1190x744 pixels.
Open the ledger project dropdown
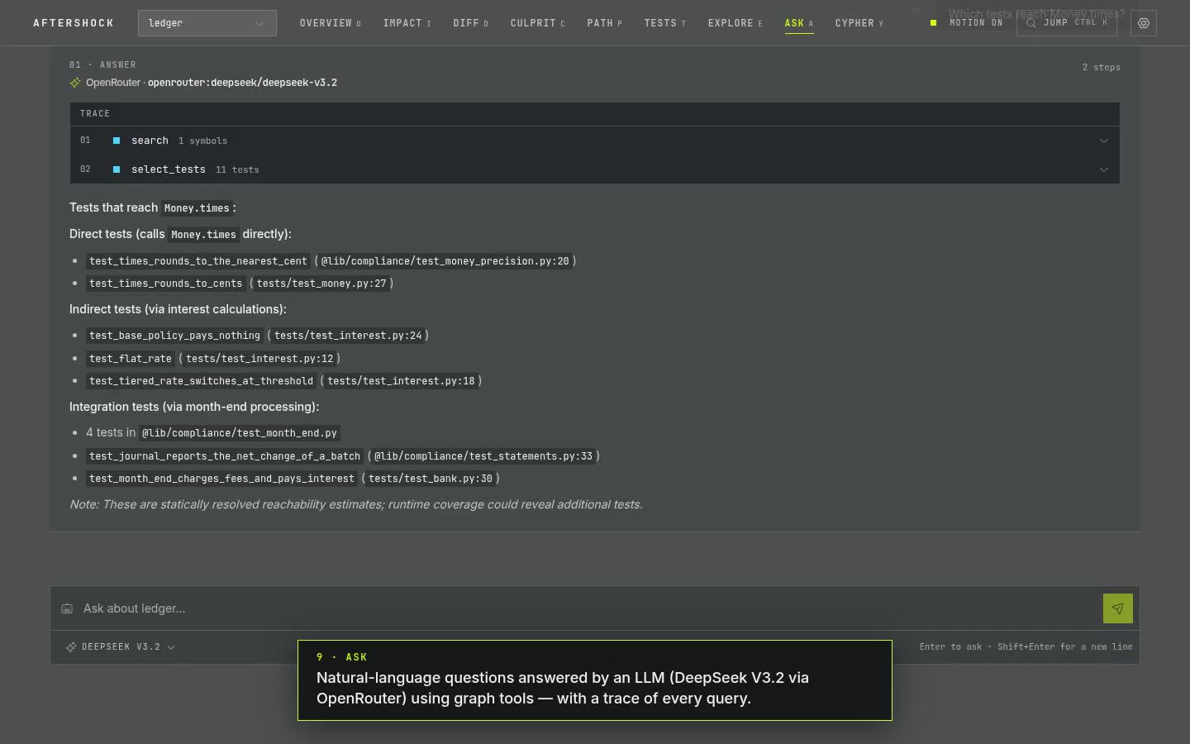click(207, 23)
